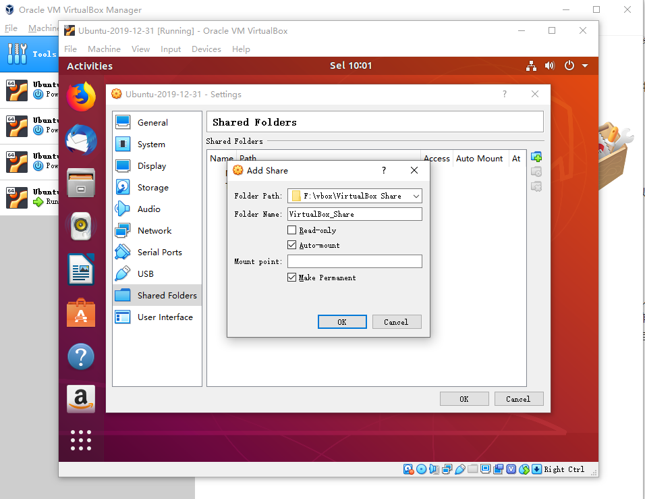Click Activities in Ubuntu top bar
The width and height of the screenshot is (645, 499).
click(90, 66)
